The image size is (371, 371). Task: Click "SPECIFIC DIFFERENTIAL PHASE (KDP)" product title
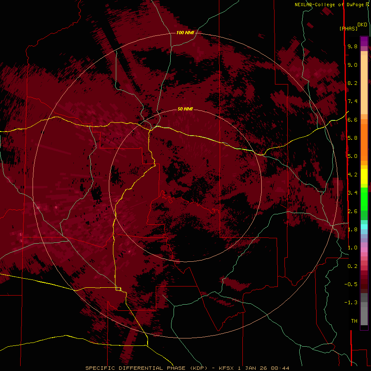[x=147, y=368]
